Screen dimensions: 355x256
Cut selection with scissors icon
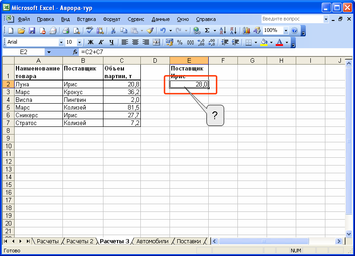click(x=113, y=30)
